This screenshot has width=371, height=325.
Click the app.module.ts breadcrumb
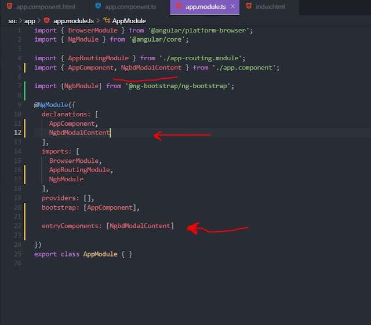click(x=74, y=21)
